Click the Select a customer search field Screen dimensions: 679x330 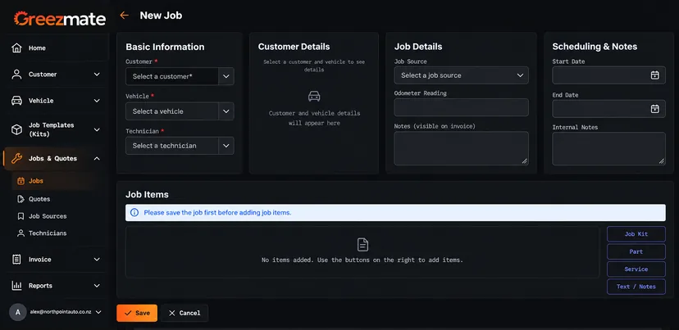point(172,76)
